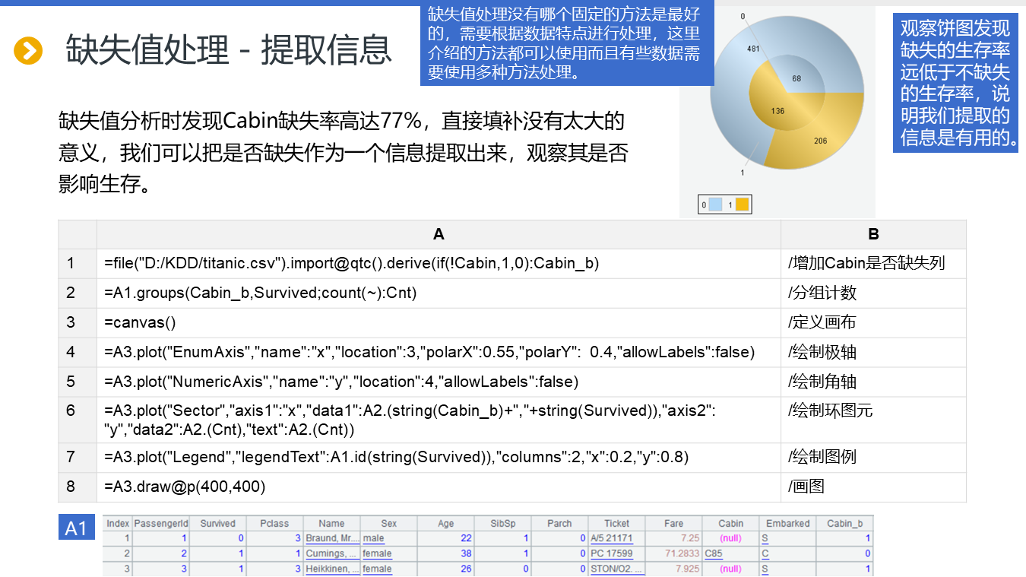This screenshot has height=577, width=1026.
Task: Click the Cabin_b column header
Action: click(x=844, y=523)
